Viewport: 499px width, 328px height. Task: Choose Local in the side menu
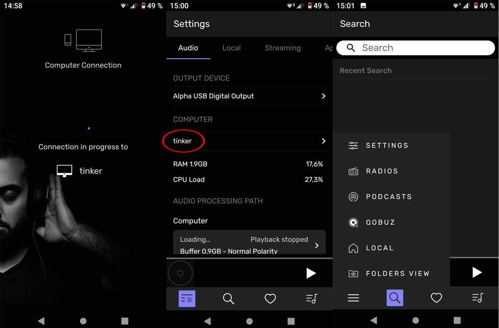pyautogui.click(x=379, y=248)
